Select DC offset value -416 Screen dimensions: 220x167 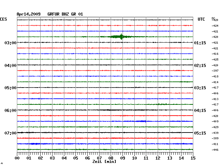pyautogui.click(x=215, y=54)
